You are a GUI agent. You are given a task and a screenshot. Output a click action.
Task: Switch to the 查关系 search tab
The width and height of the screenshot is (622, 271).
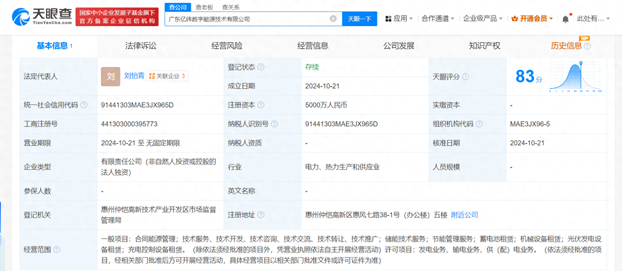(x=231, y=7)
